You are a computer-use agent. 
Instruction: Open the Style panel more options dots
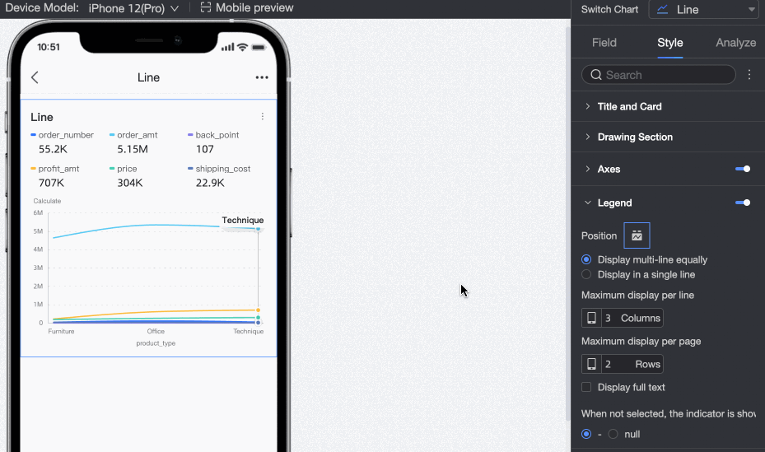point(749,75)
